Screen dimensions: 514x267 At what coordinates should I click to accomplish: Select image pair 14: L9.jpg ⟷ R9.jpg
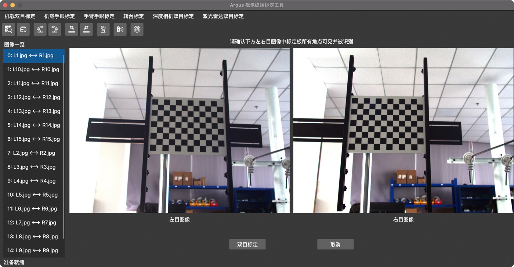click(x=33, y=250)
